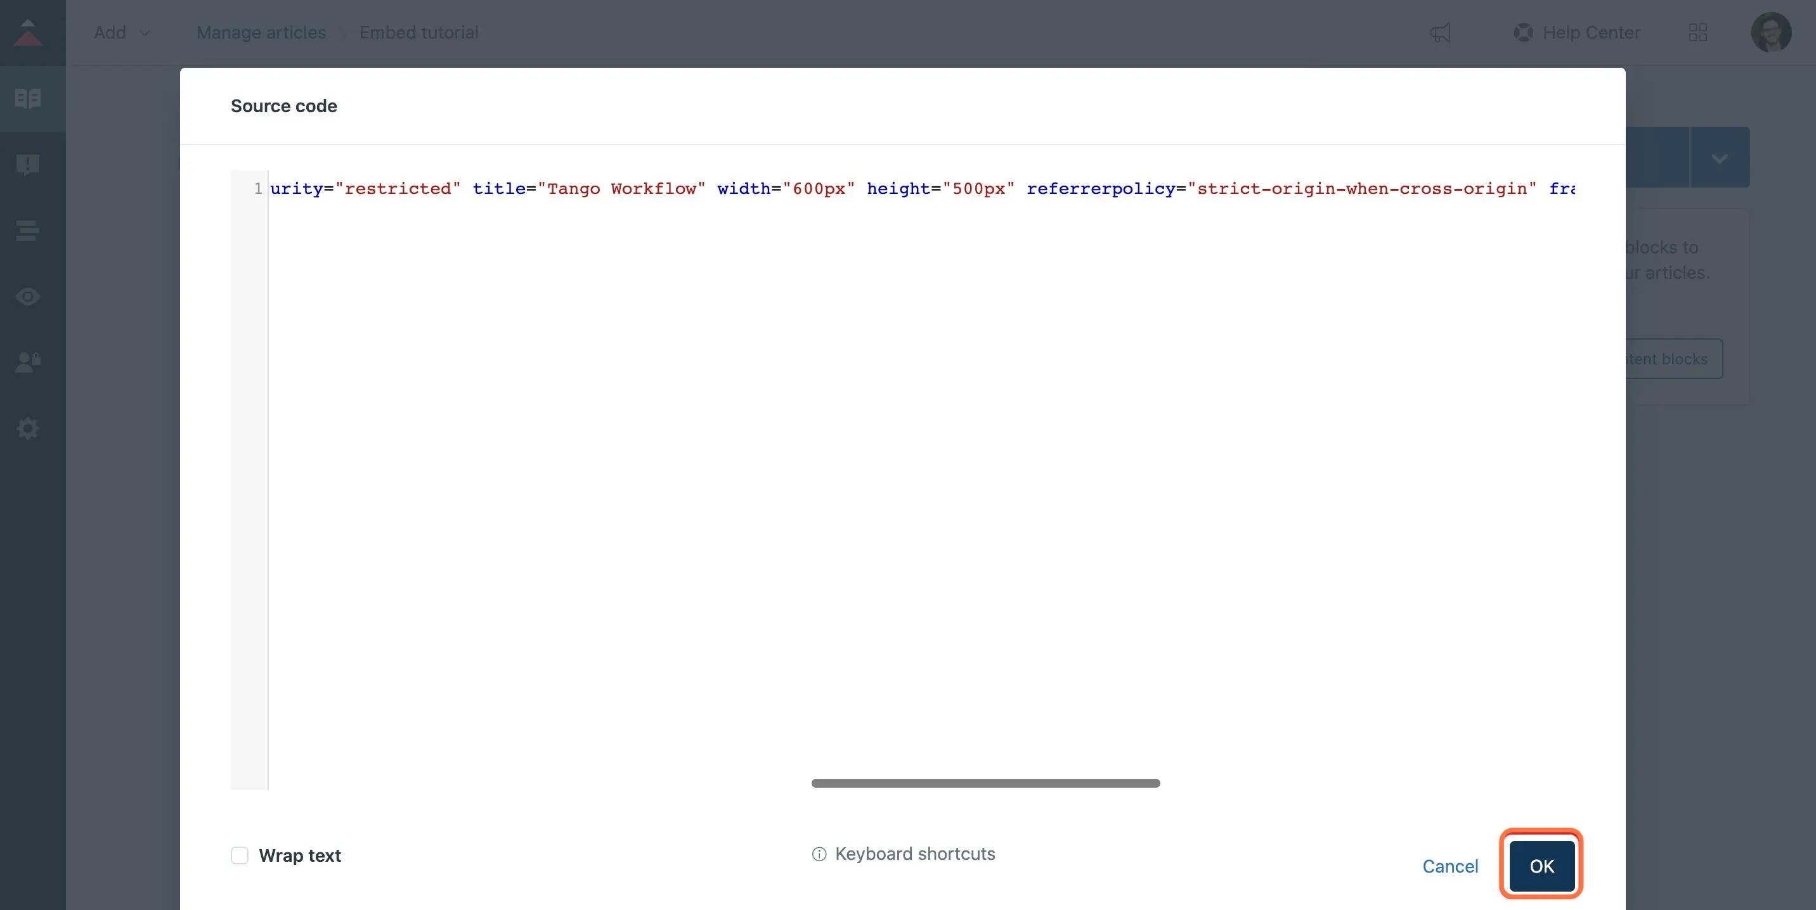Open the Settings gear icon in sidebar

pos(28,428)
